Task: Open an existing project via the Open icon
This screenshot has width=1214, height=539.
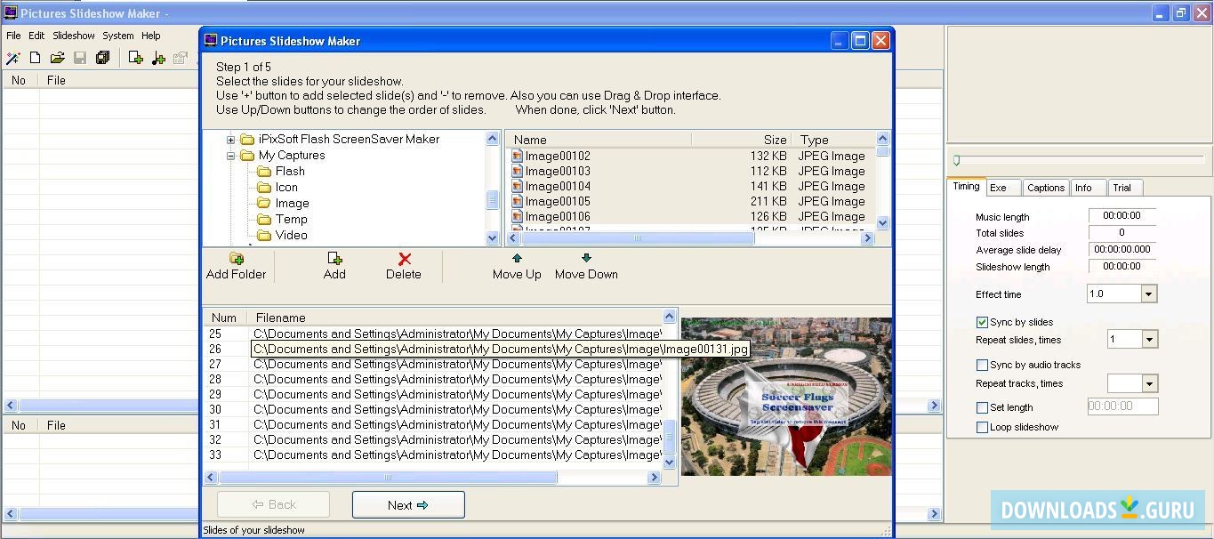Action: tap(57, 57)
